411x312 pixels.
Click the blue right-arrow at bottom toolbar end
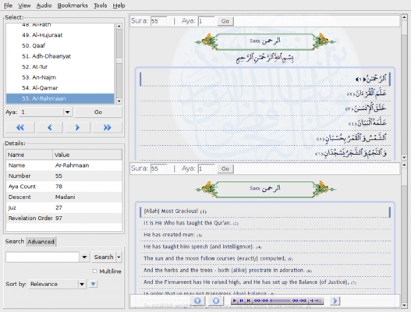click(x=335, y=300)
